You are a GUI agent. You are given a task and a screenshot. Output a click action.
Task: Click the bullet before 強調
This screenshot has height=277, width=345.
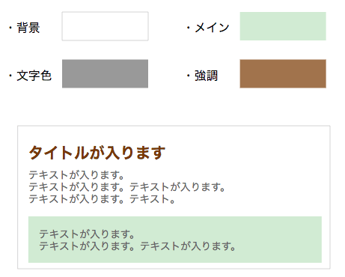pyautogui.click(x=189, y=76)
